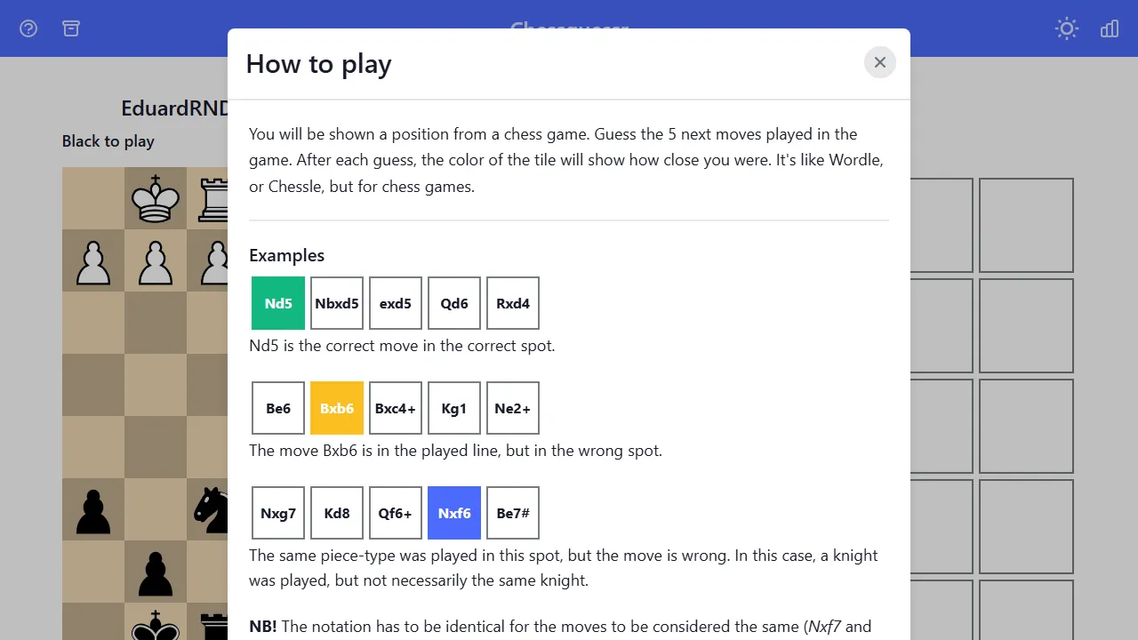Click the exd5 example tile
Image resolution: width=1138 pixels, height=640 pixels.
click(x=395, y=303)
